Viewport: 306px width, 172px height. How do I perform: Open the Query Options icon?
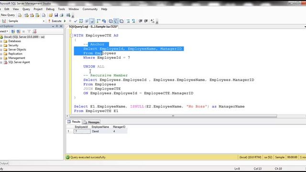87,21
